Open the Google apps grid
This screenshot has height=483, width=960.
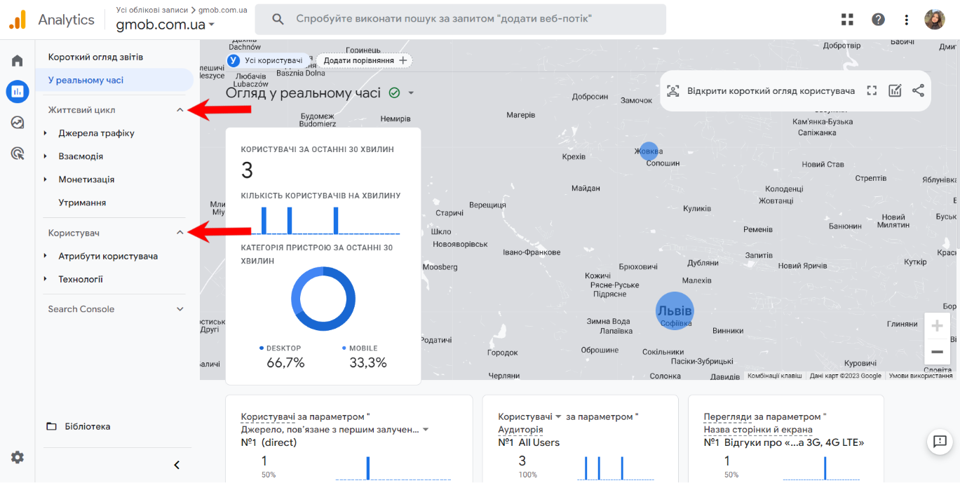(x=847, y=19)
